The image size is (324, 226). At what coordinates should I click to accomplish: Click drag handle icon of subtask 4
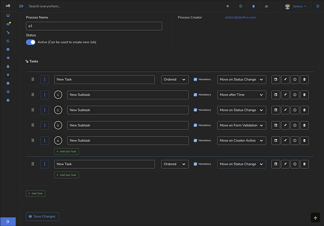click(x=33, y=140)
